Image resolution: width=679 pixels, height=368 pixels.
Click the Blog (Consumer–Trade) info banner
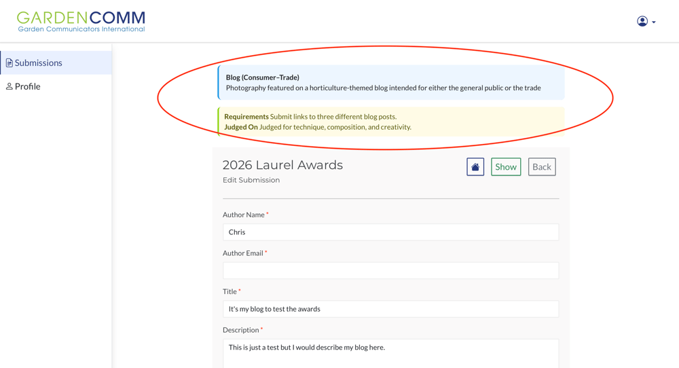coord(390,82)
